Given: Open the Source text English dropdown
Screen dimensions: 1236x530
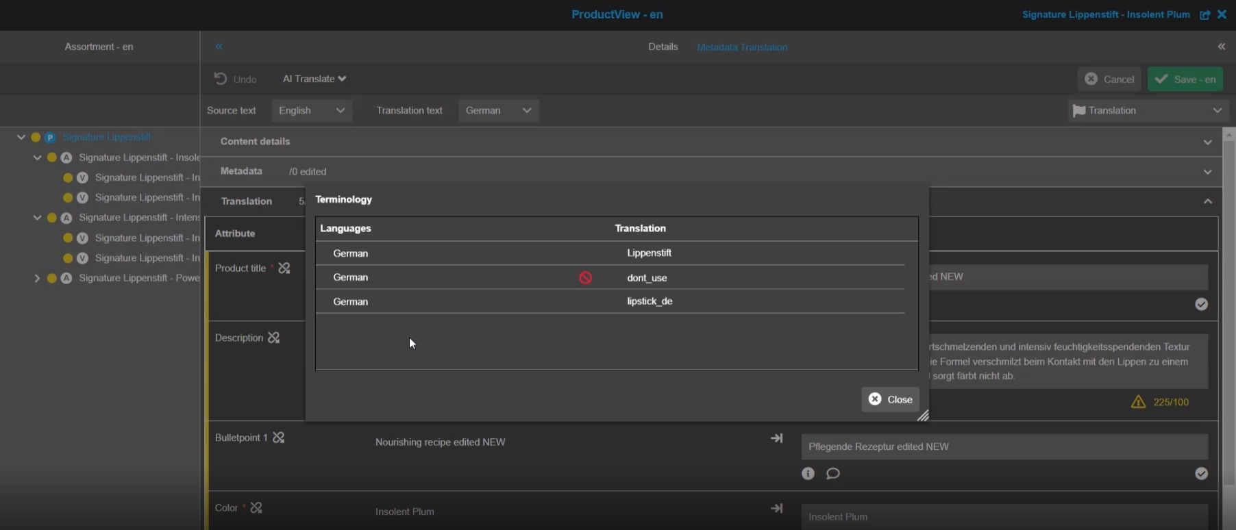Looking at the screenshot, I should (x=312, y=110).
